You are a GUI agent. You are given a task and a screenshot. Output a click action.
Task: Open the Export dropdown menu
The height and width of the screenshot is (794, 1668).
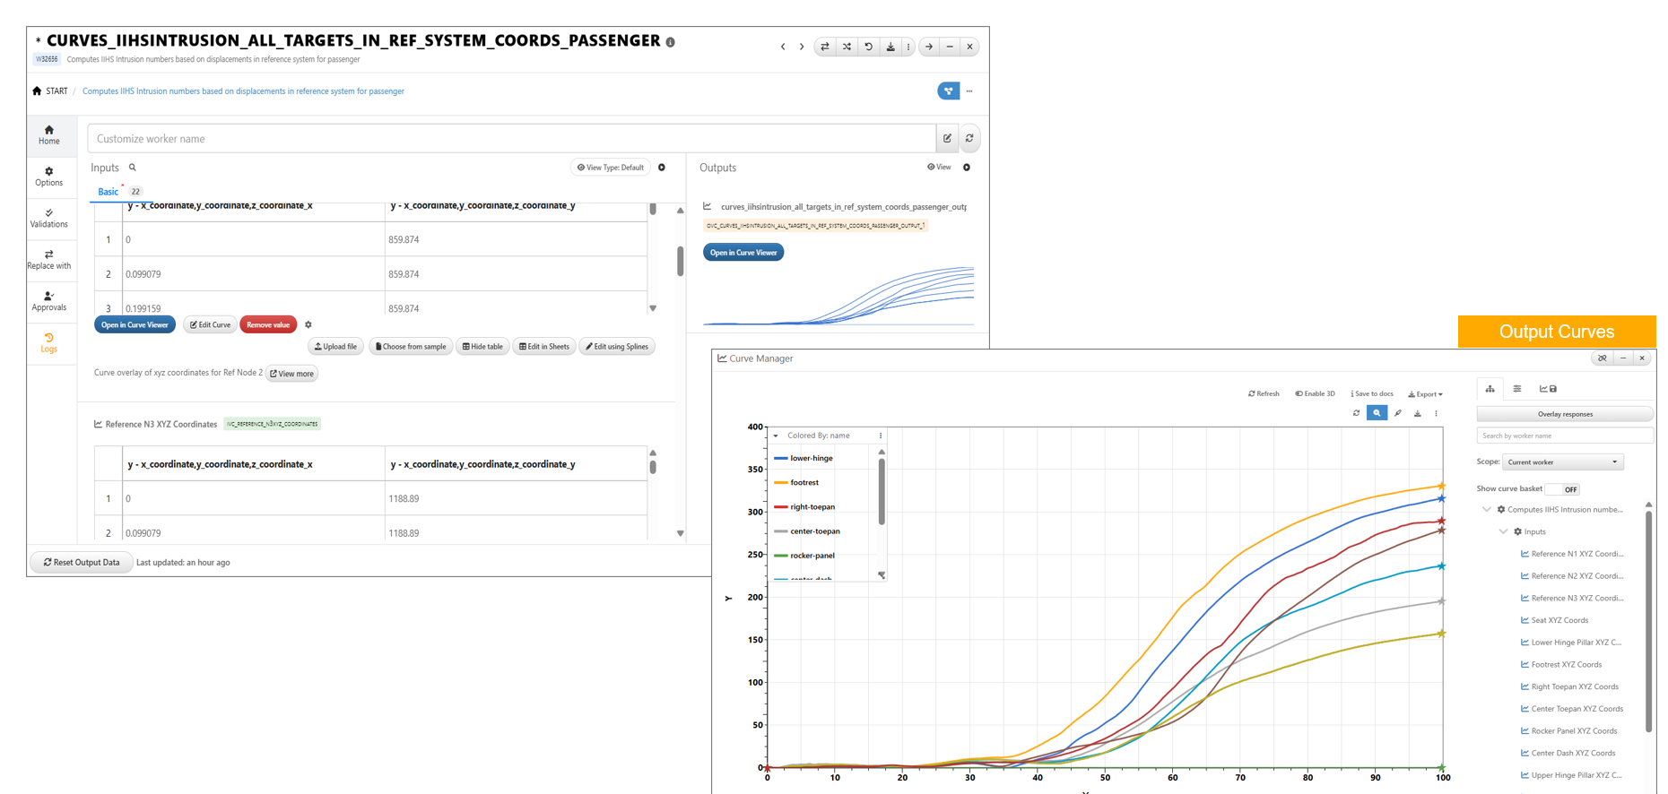pos(1425,393)
